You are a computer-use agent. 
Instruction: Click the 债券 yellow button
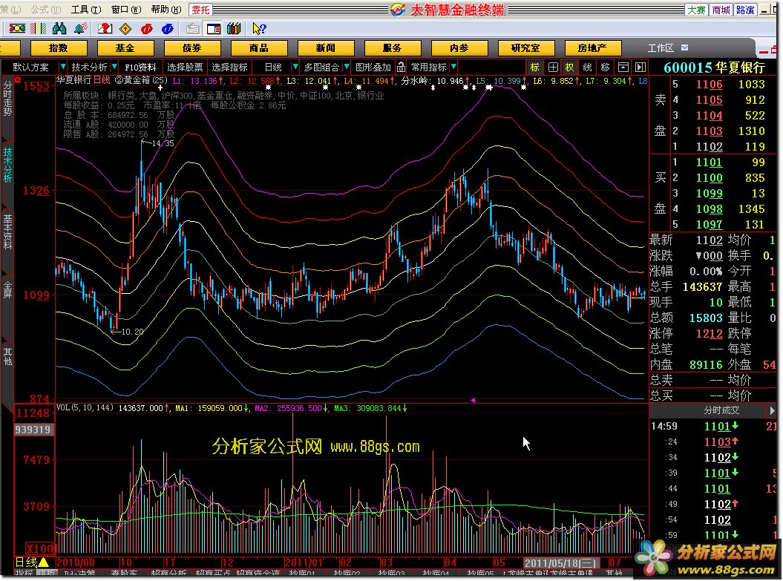point(191,48)
